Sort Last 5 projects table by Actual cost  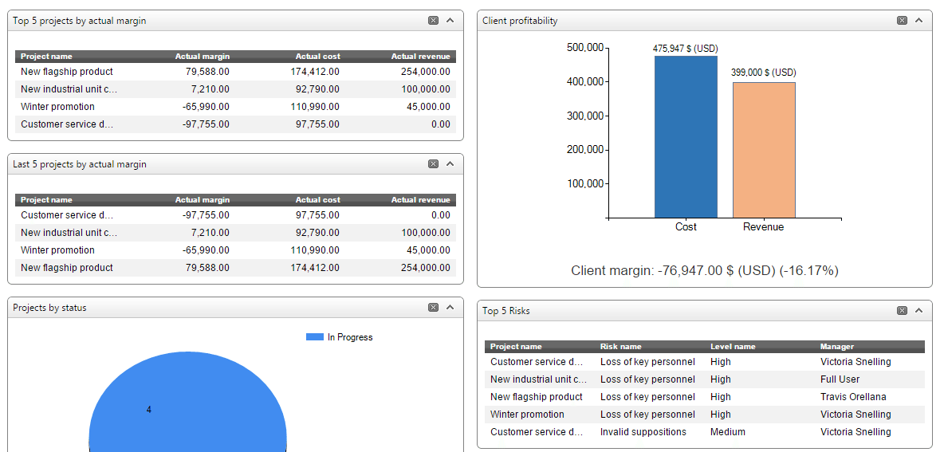318,200
